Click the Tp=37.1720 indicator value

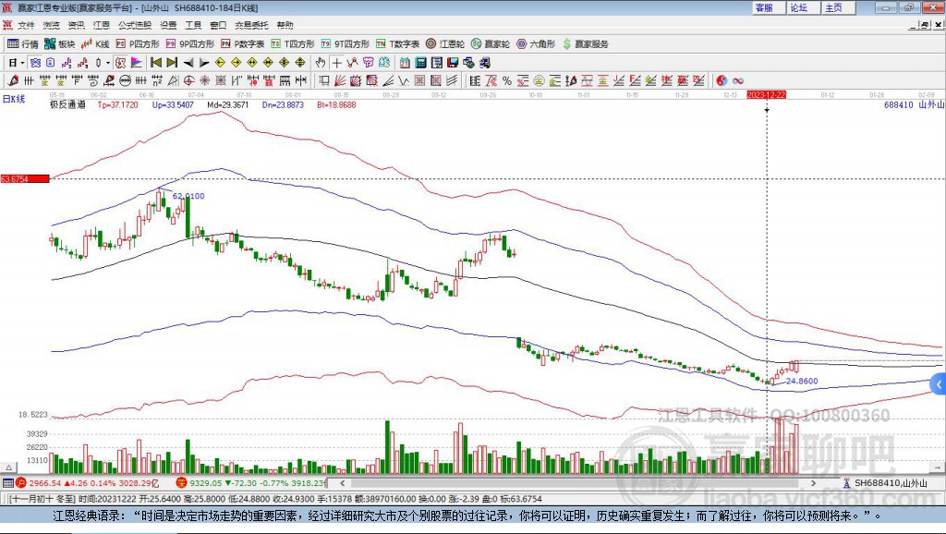click(x=117, y=104)
